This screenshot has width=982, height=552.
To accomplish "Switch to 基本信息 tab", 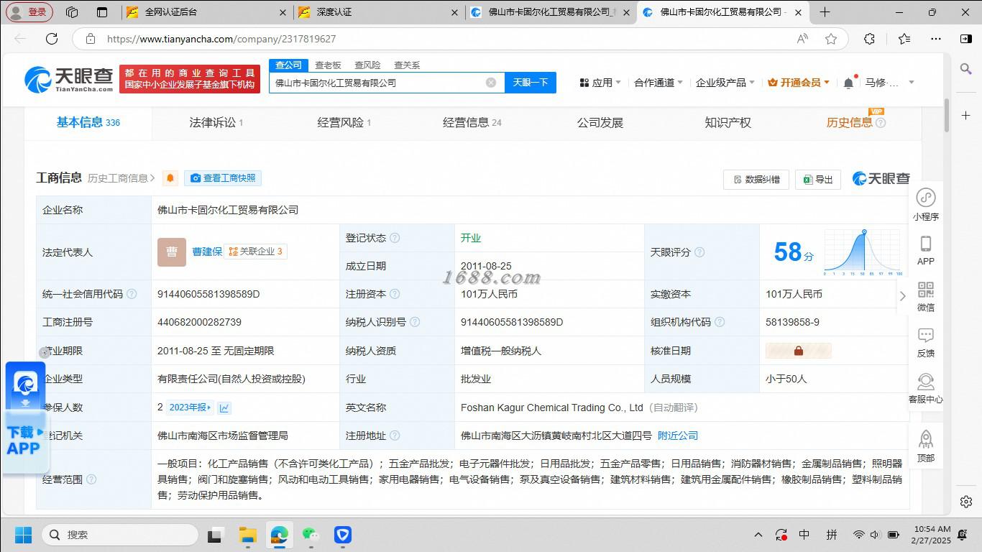I will coord(88,122).
